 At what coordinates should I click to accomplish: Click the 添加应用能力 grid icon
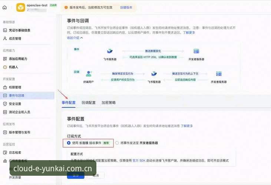(x=5, y=59)
